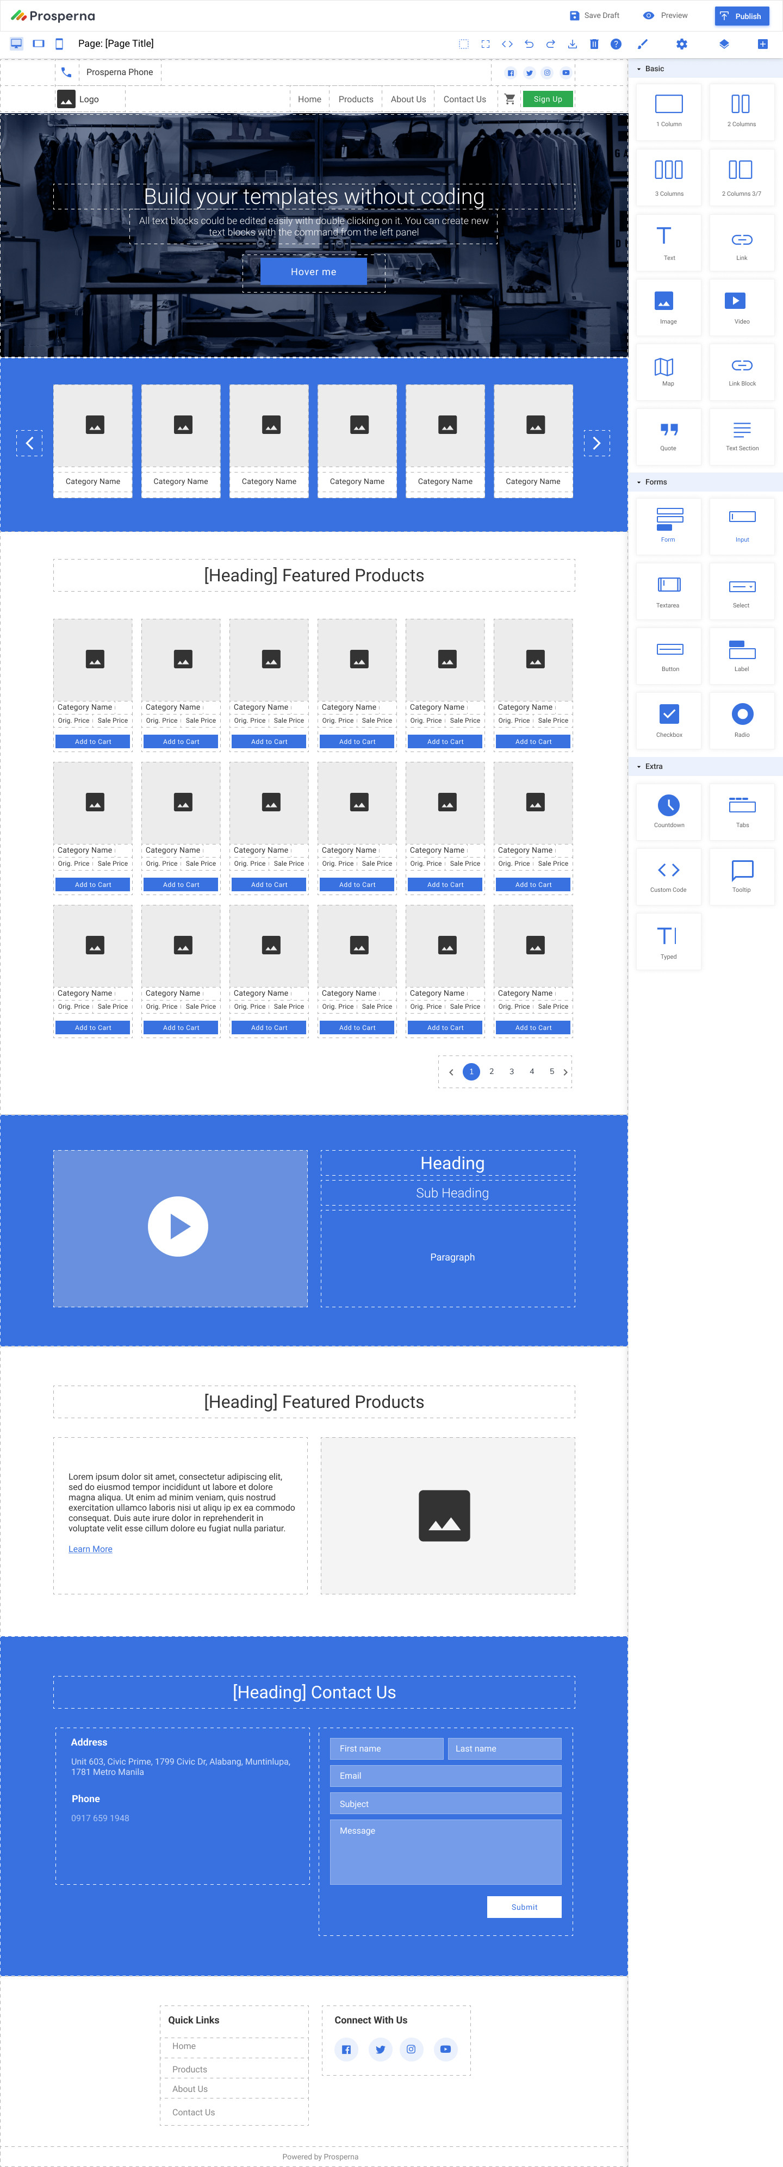Pick the Countdown block from Extra

tap(669, 811)
